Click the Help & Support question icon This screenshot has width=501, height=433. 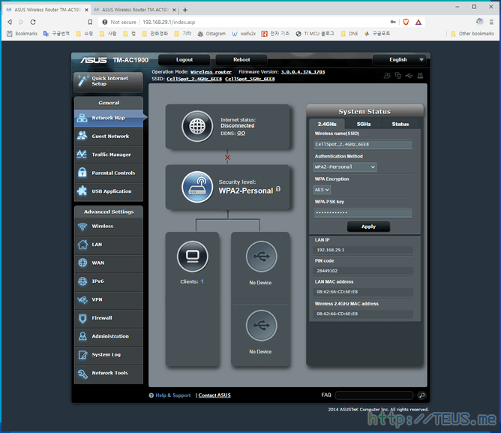151,395
